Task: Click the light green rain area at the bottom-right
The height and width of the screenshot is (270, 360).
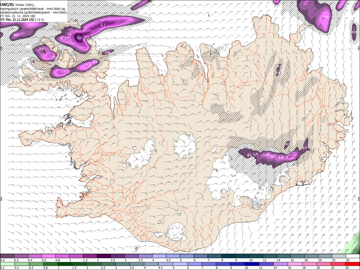Action: coord(352,244)
